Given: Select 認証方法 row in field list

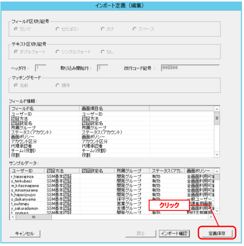Looking at the screenshot, I should tap(112, 119).
